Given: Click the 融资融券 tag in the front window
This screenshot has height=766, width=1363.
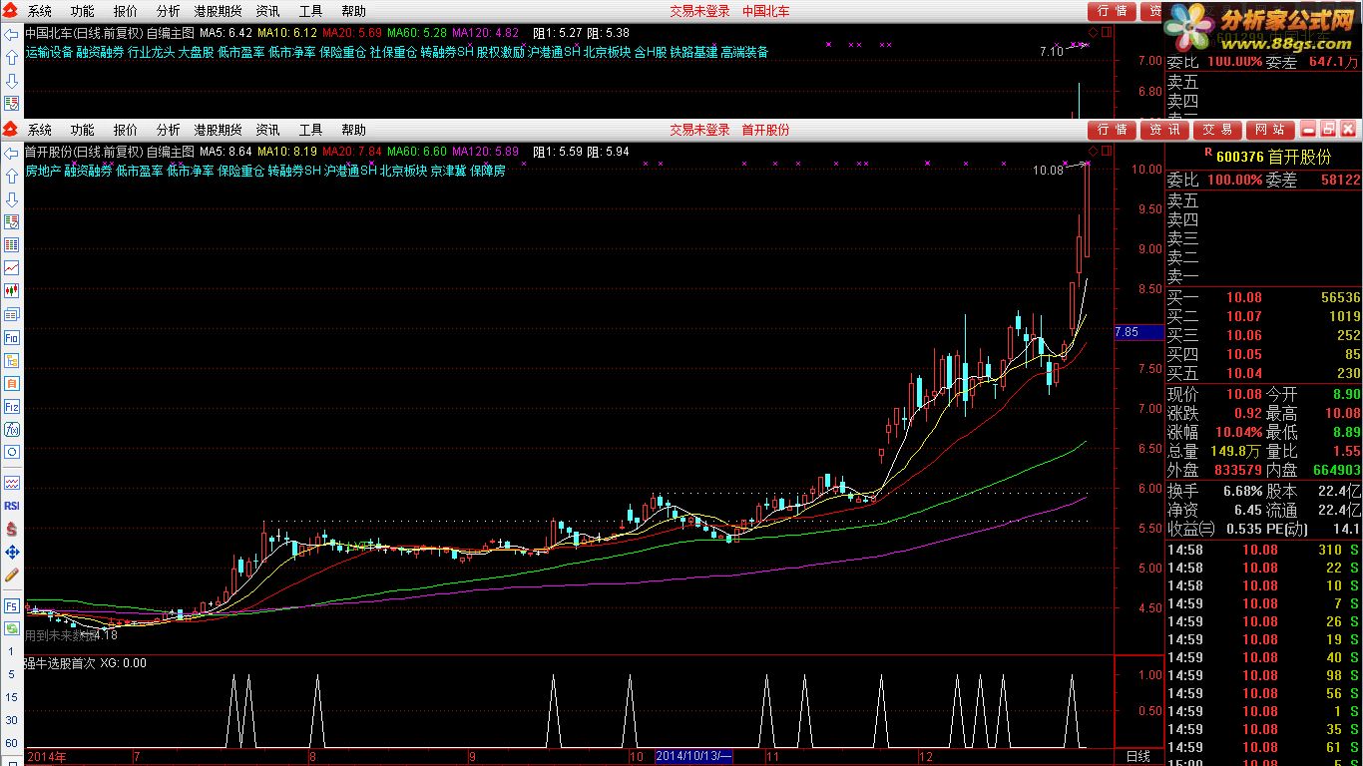Looking at the screenshot, I should click(88, 172).
